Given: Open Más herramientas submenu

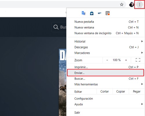Looking at the screenshot, I should pos(106,84).
